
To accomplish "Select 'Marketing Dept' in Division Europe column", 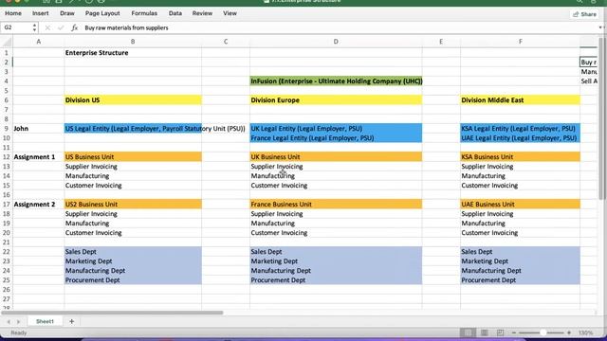I will (336, 261).
